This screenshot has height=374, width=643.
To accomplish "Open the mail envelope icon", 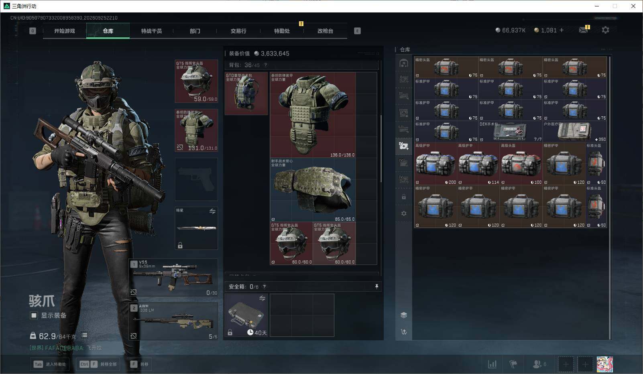I will [x=584, y=30].
